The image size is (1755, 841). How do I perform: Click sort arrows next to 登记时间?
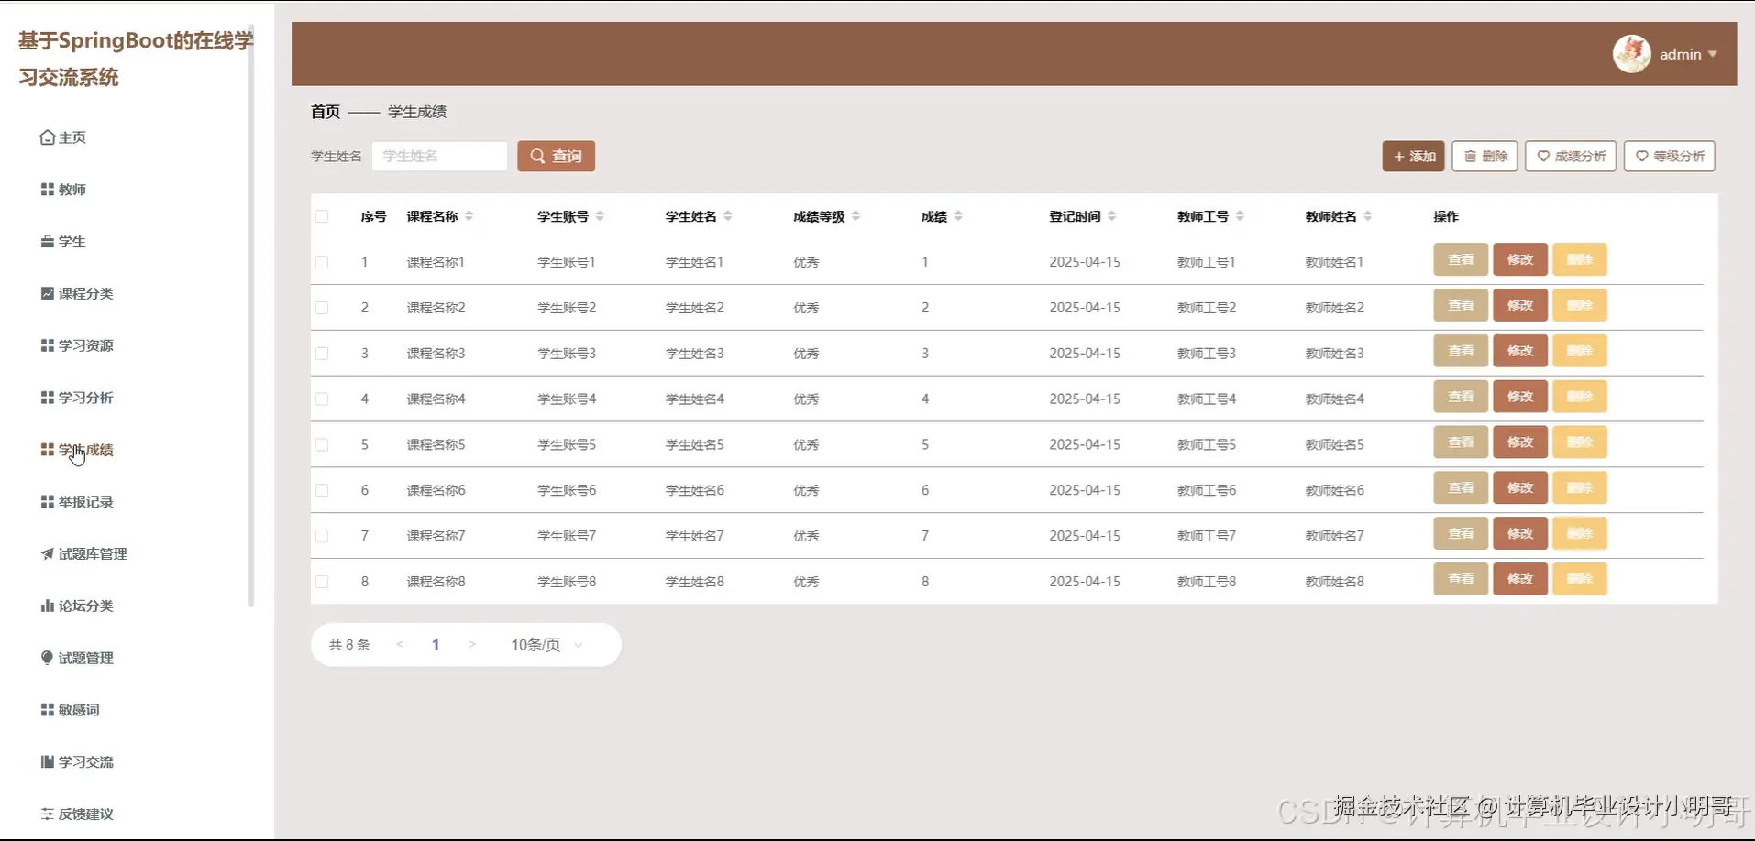pos(1111,216)
